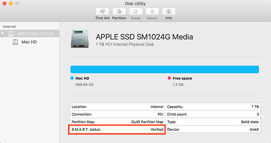Image resolution: width=271 pixels, height=143 pixels.
Task: Click the Mount toolbar icon
Action: click(152, 12)
